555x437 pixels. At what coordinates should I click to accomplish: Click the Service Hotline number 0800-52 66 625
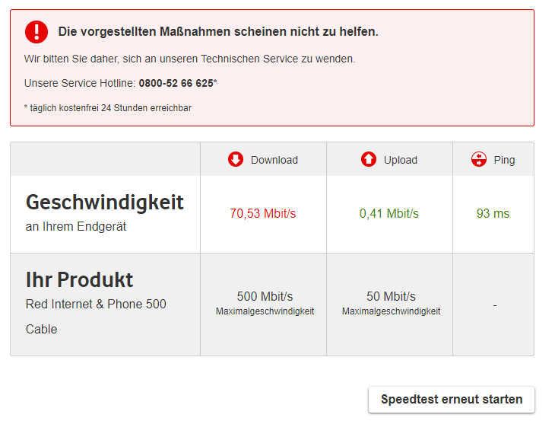tap(176, 83)
